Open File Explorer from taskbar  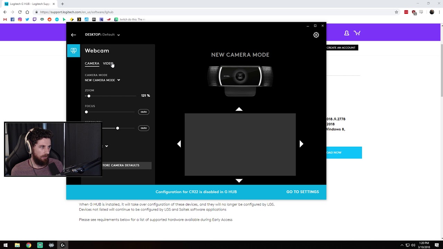coord(17,245)
